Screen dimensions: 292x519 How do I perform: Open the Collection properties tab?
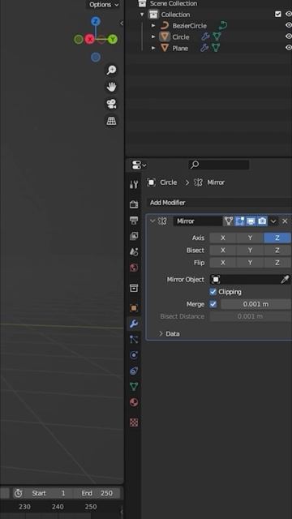134,288
